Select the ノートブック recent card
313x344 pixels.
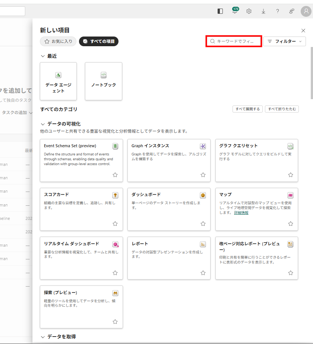pos(104,81)
